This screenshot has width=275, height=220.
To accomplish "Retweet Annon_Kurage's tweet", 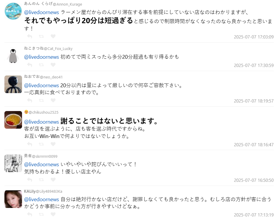I will [x=41, y=36].
